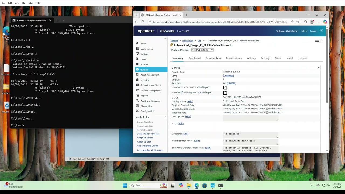The height and width of the screenshot is (194, 345).
Task: Open the Copilot icon in Edge toolbar
Action: (x=325, y=22)
